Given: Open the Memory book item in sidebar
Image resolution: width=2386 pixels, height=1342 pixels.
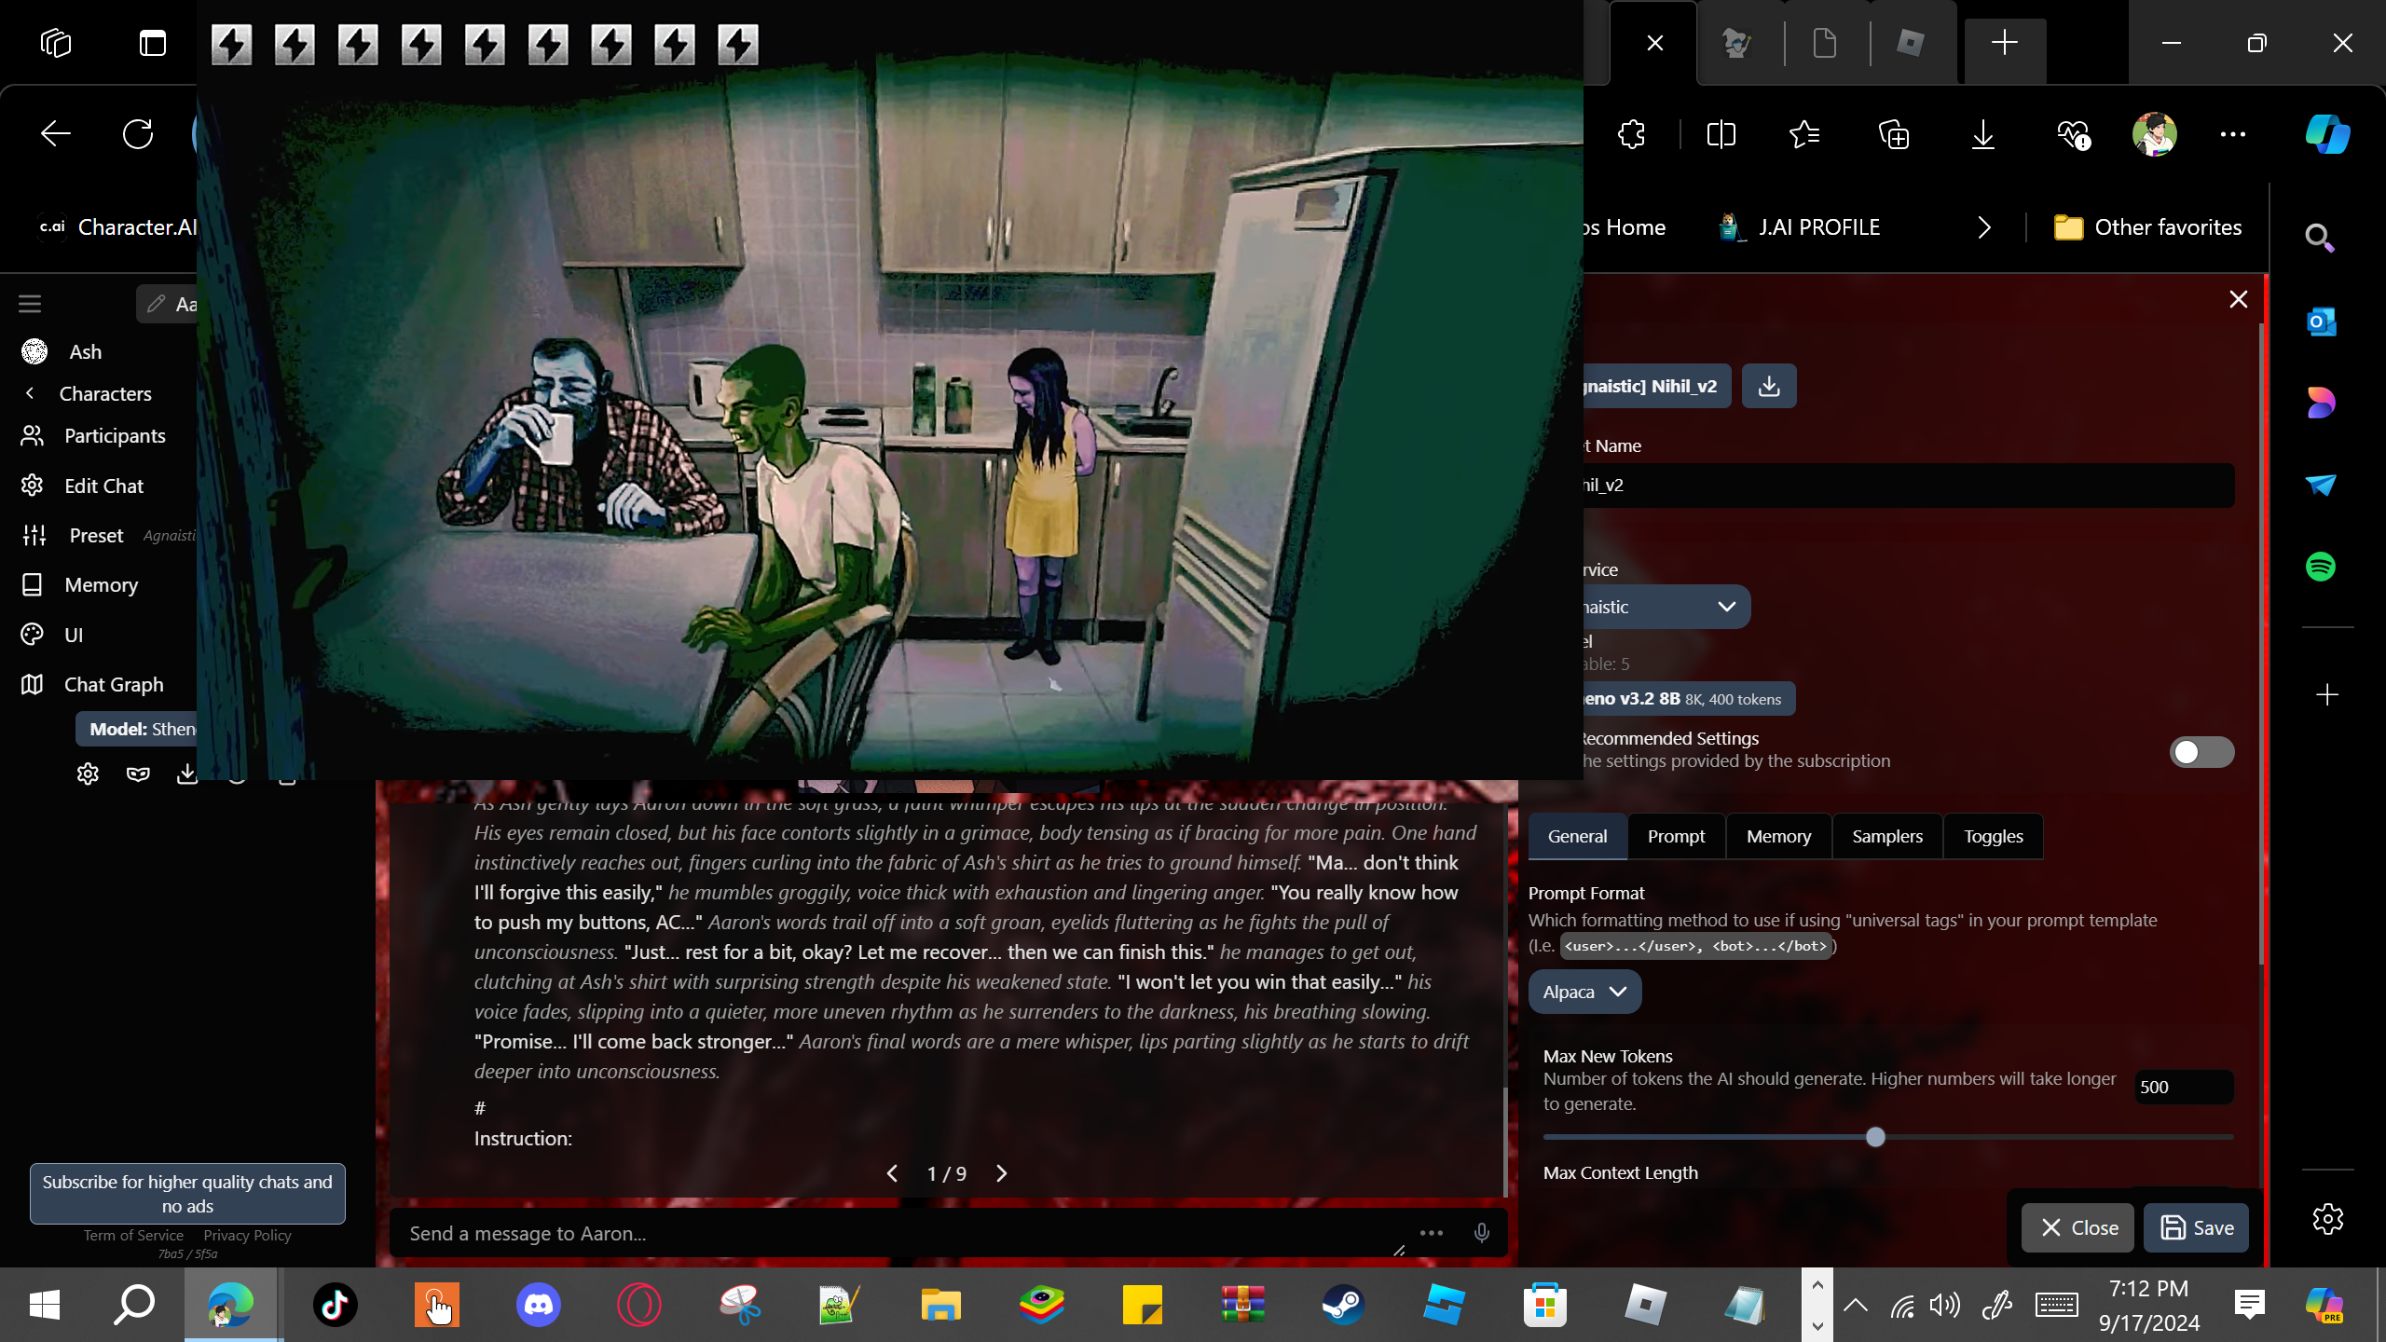Looking at the screenshot, I should [x=101, y=584].
